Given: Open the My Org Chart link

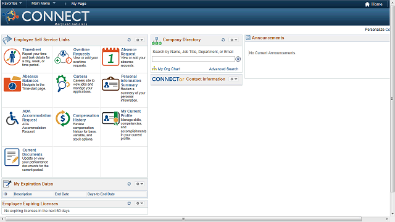Looking at the screenshot, I should (166, 68).
